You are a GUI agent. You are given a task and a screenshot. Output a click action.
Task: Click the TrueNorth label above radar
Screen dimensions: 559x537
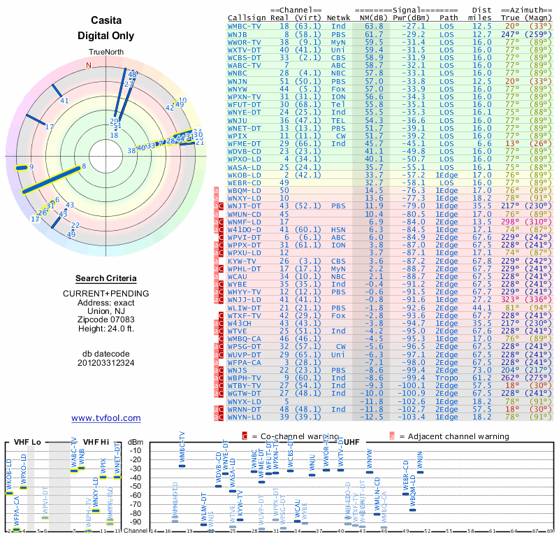(x=106, y=52)
